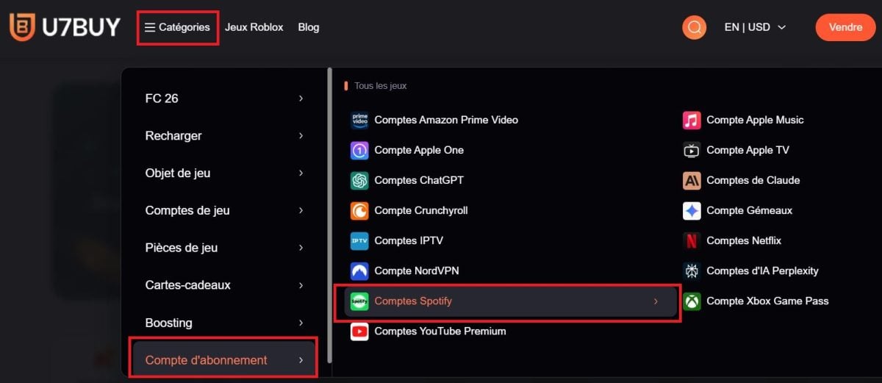882x383 pixels.
Task: Click the IPTV icon
Action: tap(359, 240)
